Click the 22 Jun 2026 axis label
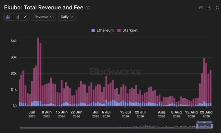Image resolution: width=221 pixels, height=133 pixels. [x=76, y=114]
